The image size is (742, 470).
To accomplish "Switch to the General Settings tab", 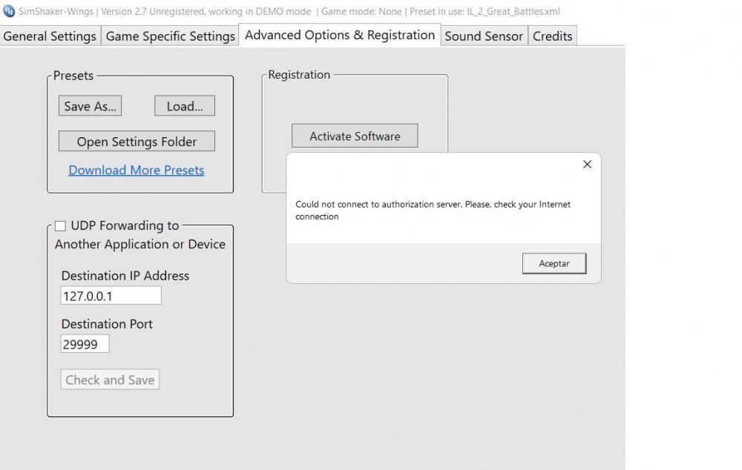I will click(50, 36).
